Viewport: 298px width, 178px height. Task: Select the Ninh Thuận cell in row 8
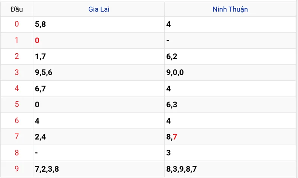point(169,153)
